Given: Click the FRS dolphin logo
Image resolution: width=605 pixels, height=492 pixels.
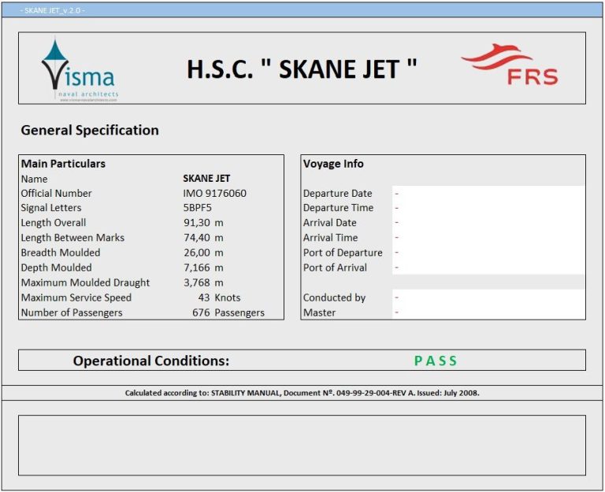Looking at the screenshot, I should [510, 64].
